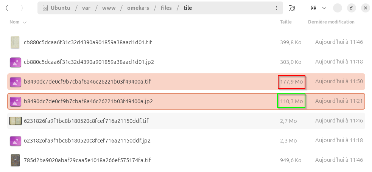Switch to grid view icon
Screen dimensions: 372x172
point(313,8)
